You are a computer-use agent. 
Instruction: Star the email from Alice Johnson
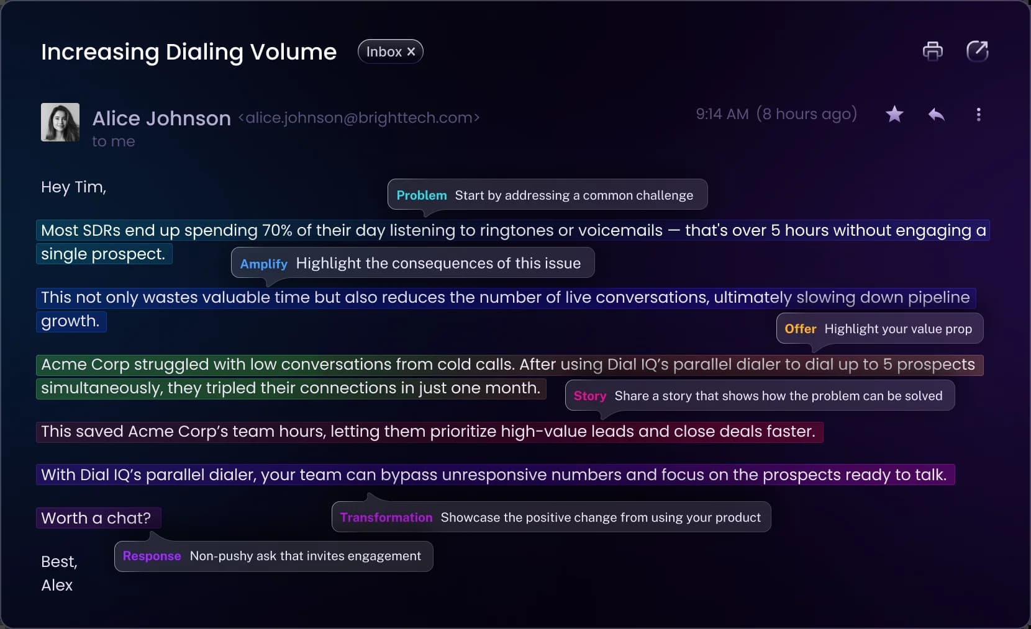tap(894, 114)
